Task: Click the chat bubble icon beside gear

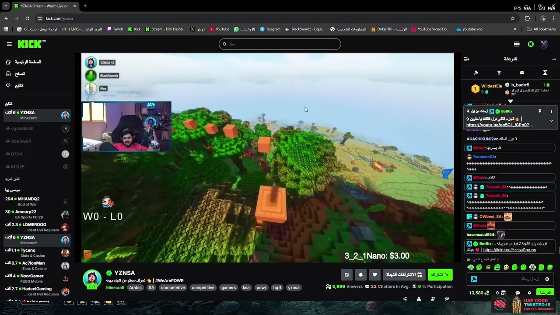Action: click(518, 293)
